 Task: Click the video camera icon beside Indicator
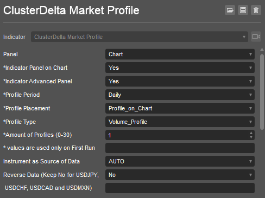256,37
